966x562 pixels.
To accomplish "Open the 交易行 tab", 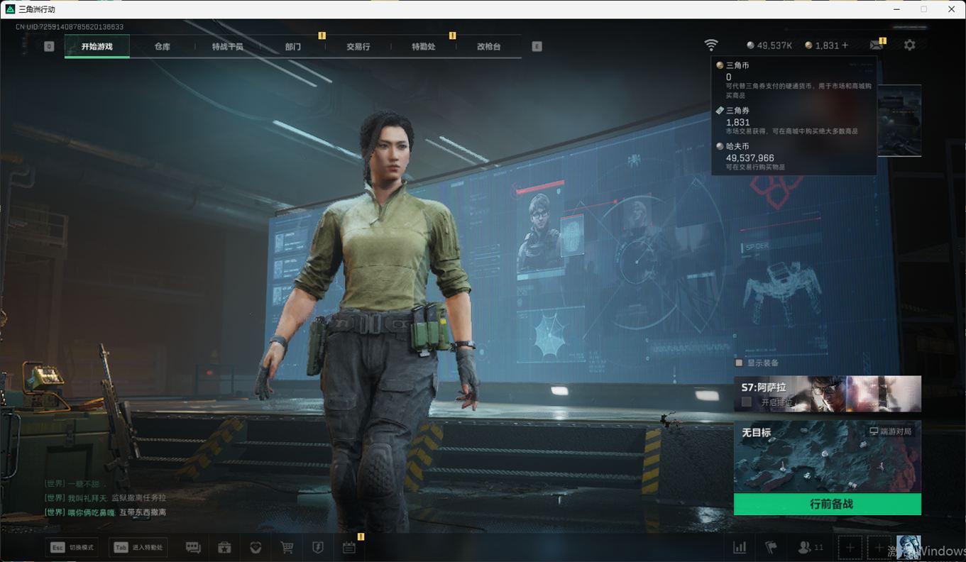I will coord(358,47).
